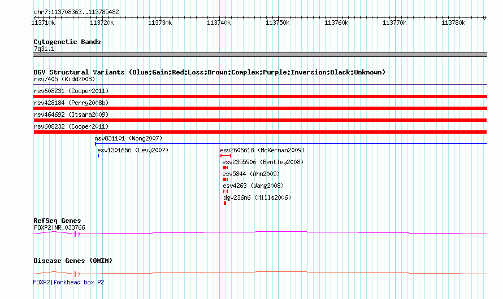Click the esv5844 (Ahn2009) label
The image size is (503, 299).
(x=251, y=174)
